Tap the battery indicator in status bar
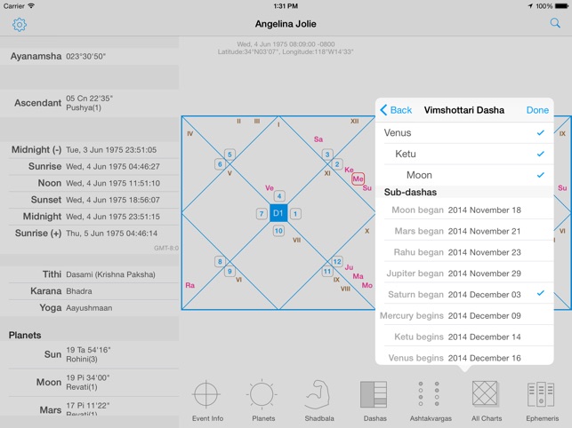This screenshot has width=572, height=428. (561, 6)
